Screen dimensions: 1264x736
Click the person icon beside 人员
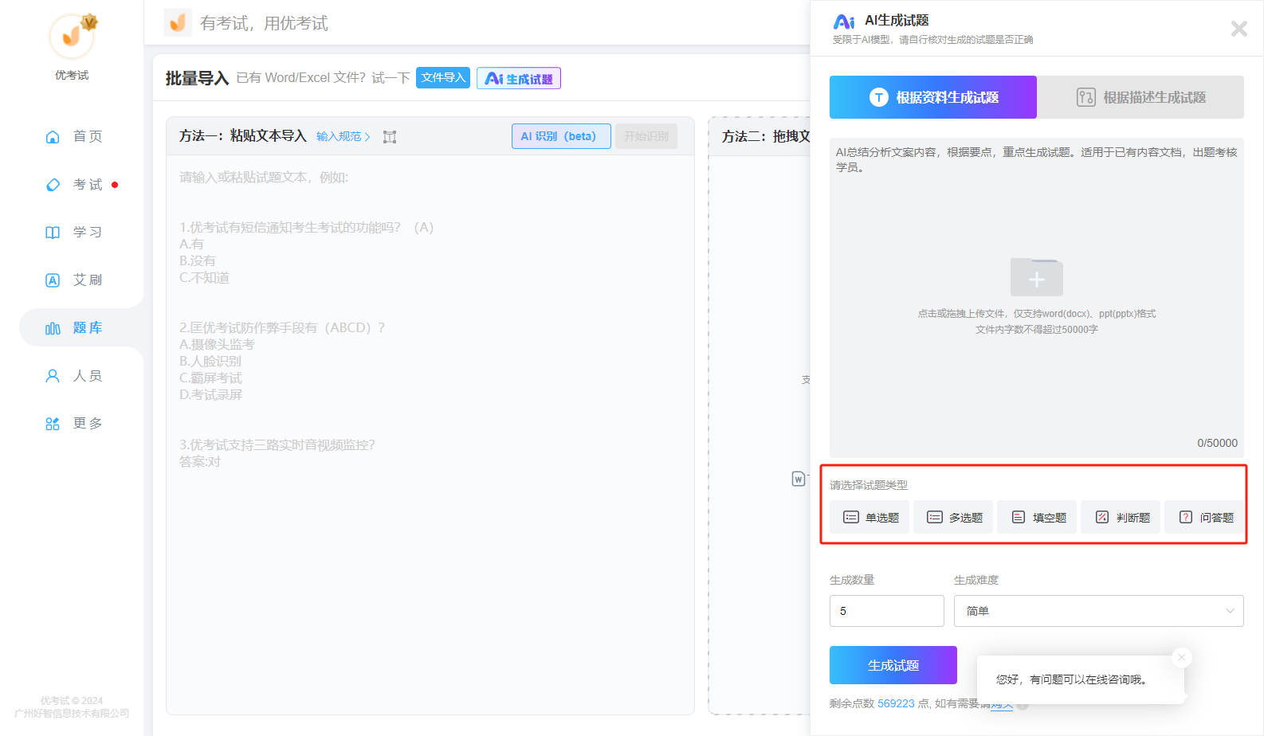(53, 376)
